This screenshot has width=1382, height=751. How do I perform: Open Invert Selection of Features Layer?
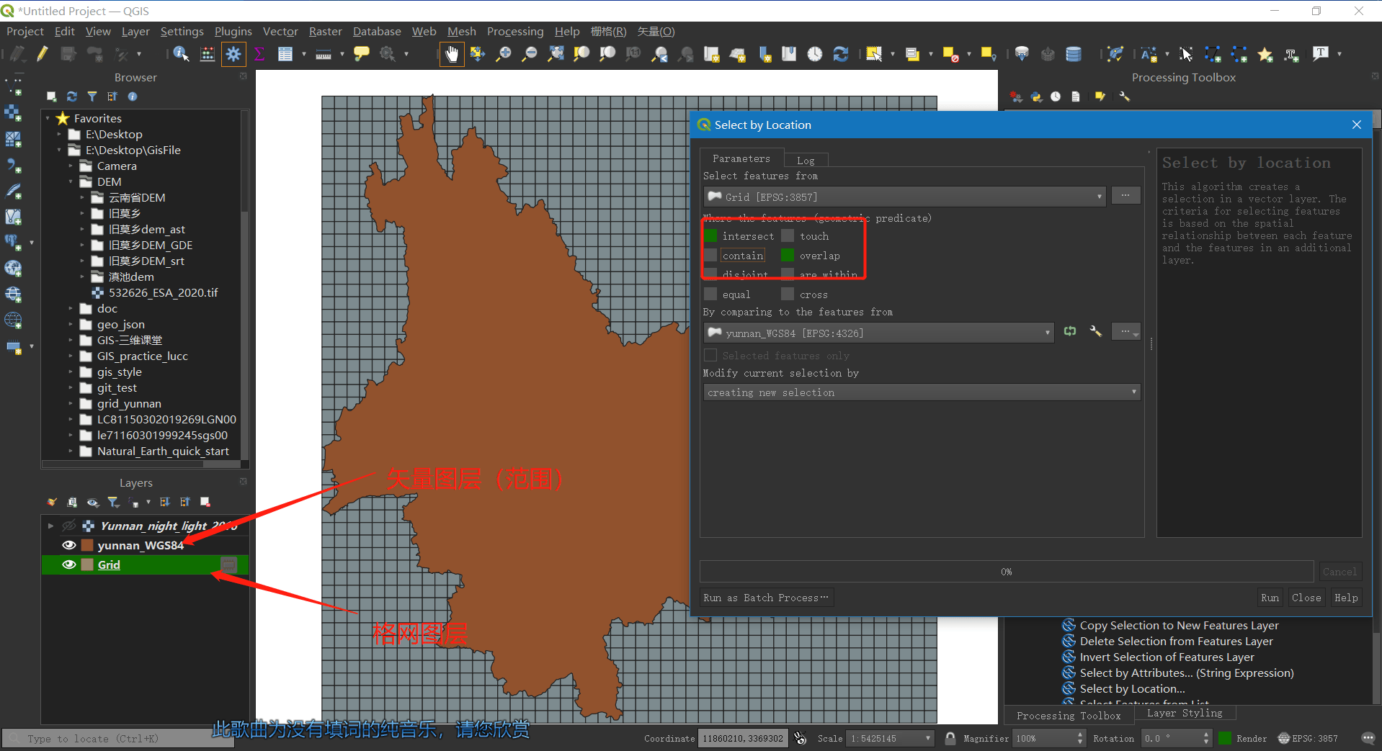tap(1167, 657)
